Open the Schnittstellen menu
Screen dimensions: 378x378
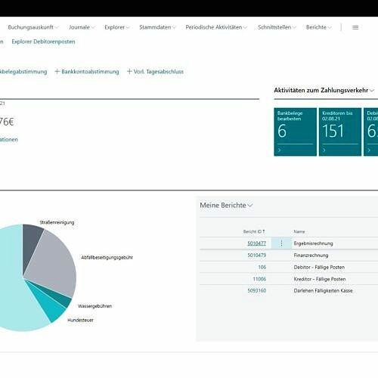277,27
